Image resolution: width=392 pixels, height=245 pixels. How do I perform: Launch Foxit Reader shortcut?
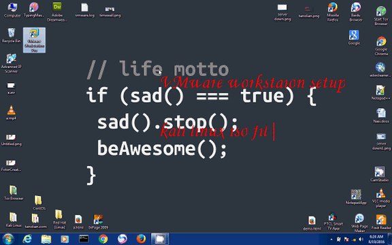tap(381, 222)
